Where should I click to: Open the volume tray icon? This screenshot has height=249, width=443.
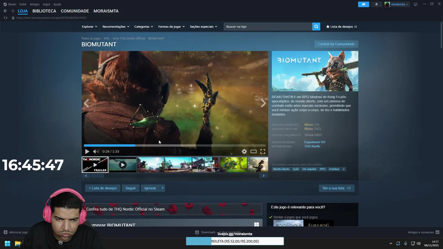418,243
